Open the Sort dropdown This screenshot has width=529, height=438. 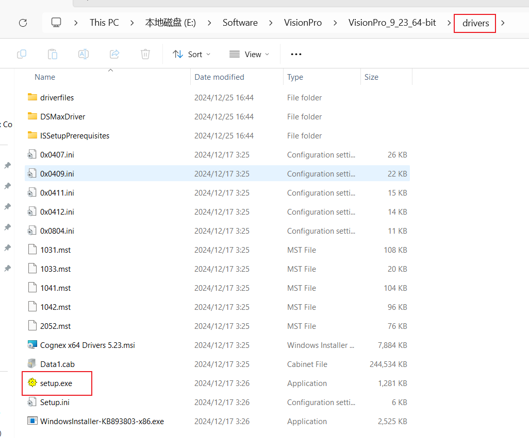[191, 54]
